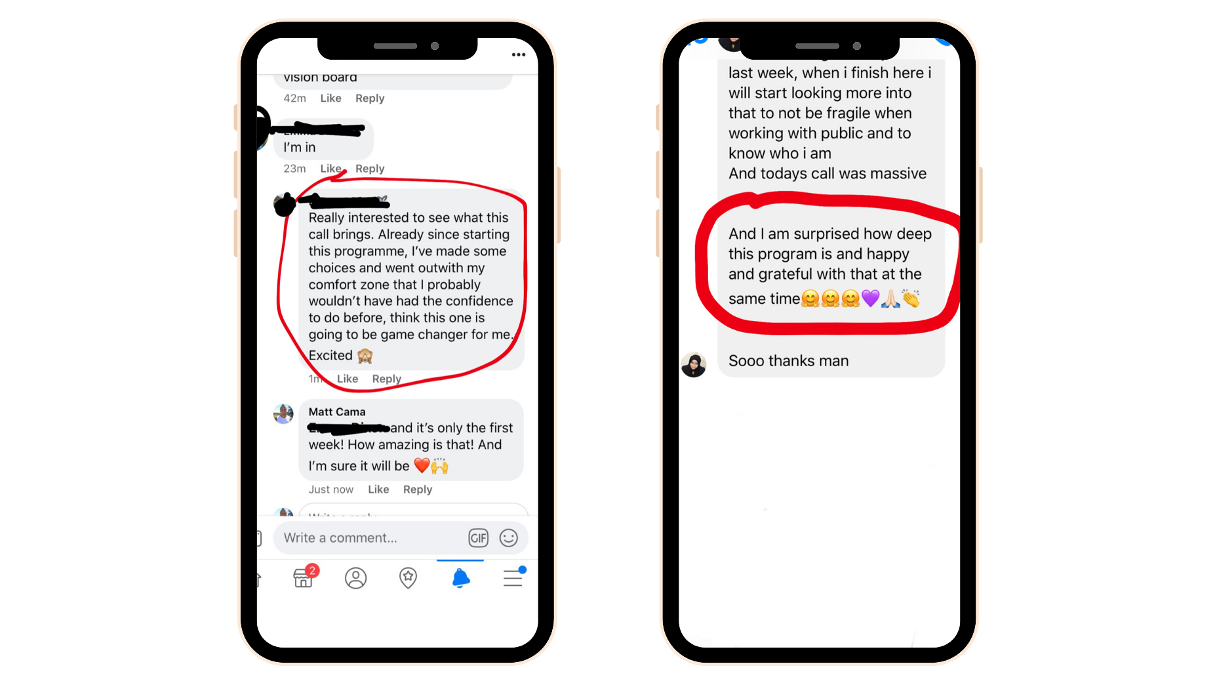Tap Matt Cama's avatar thumbnail
This screenshot has height=685, width=1217.
click(283, 414)
